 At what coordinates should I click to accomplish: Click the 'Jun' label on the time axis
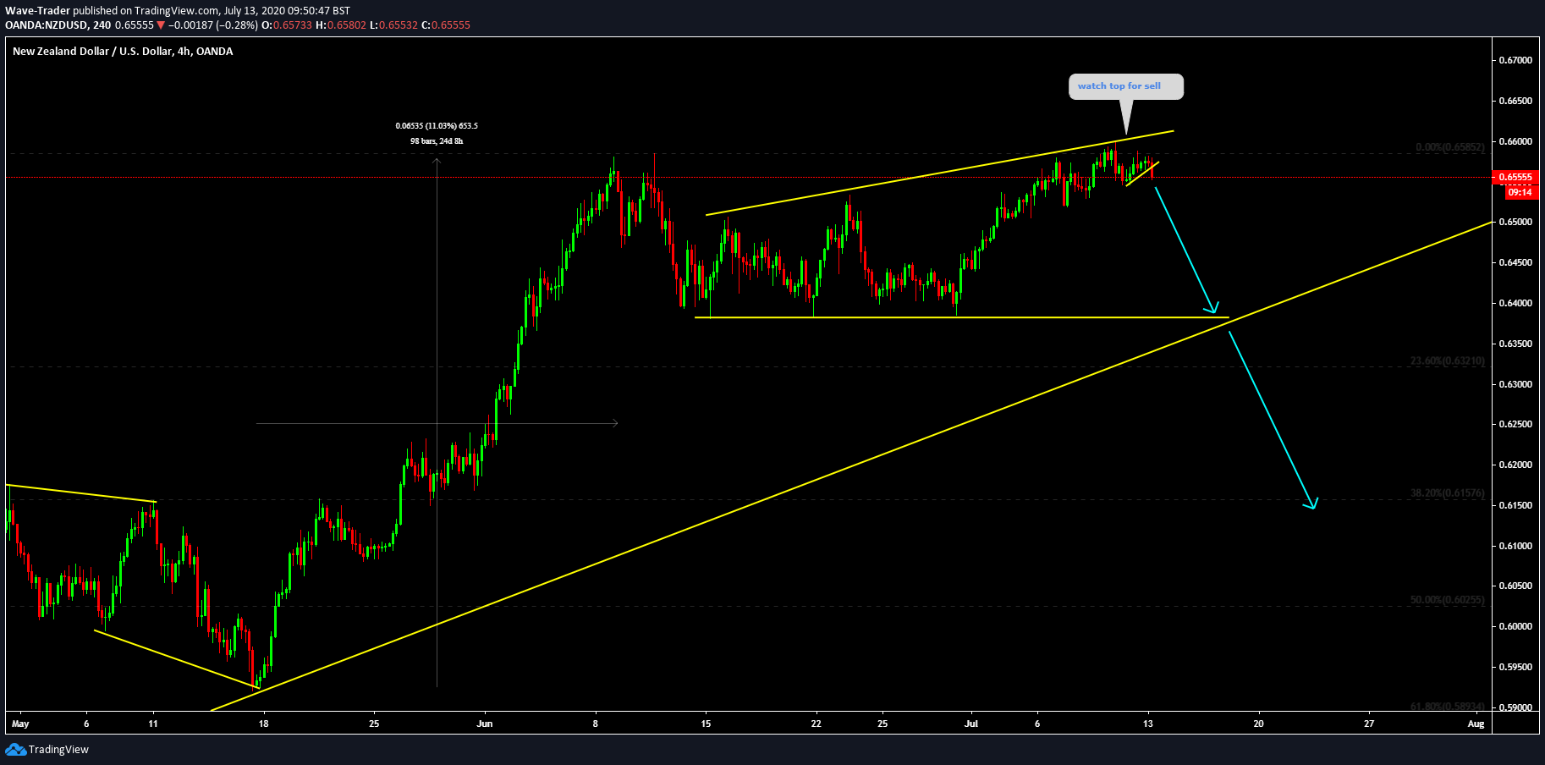click(485, 724)
